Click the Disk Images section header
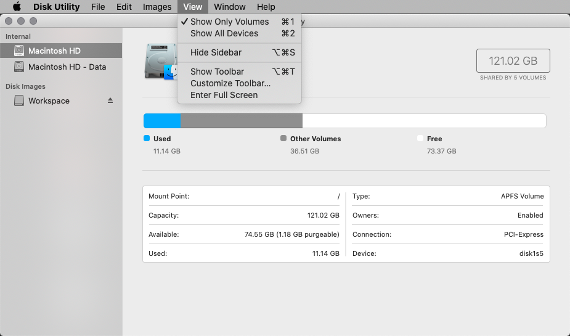 pyautogui.click(x=25, y=86)
